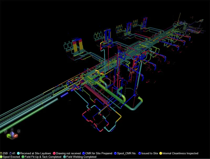
Task: Select the red X-axis arrow of the orientation gizmo
Action: click(15, 135)
